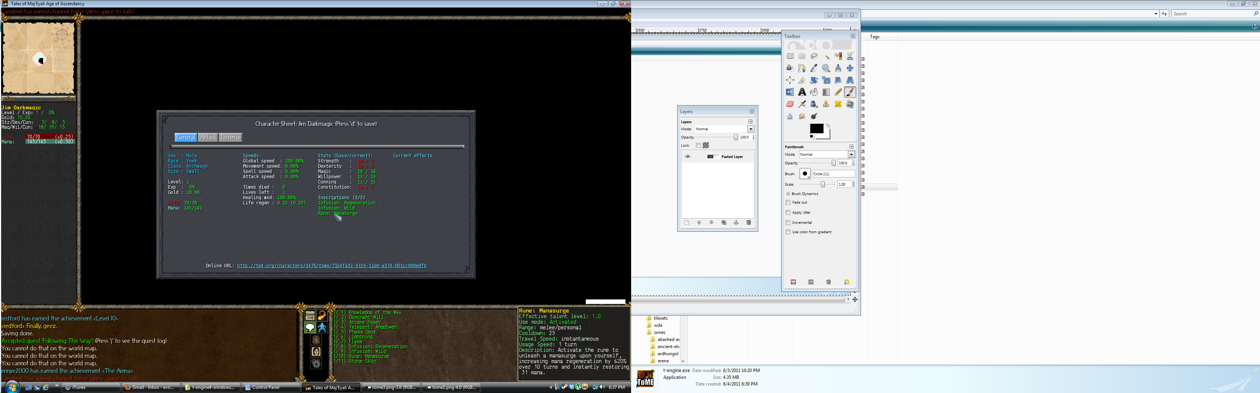Click Paintbrush Scale slider
This screenshot has height=393, width=1260.
pyautogui.click(x=818, y=185)
